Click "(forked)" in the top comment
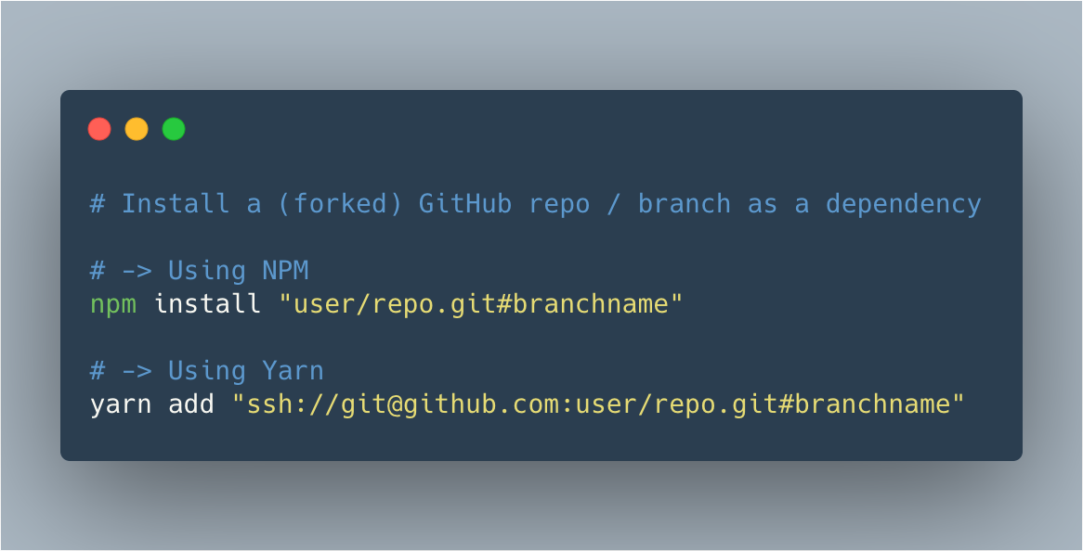The width and height of the screenshot is (1083, 551). (340, 203)
